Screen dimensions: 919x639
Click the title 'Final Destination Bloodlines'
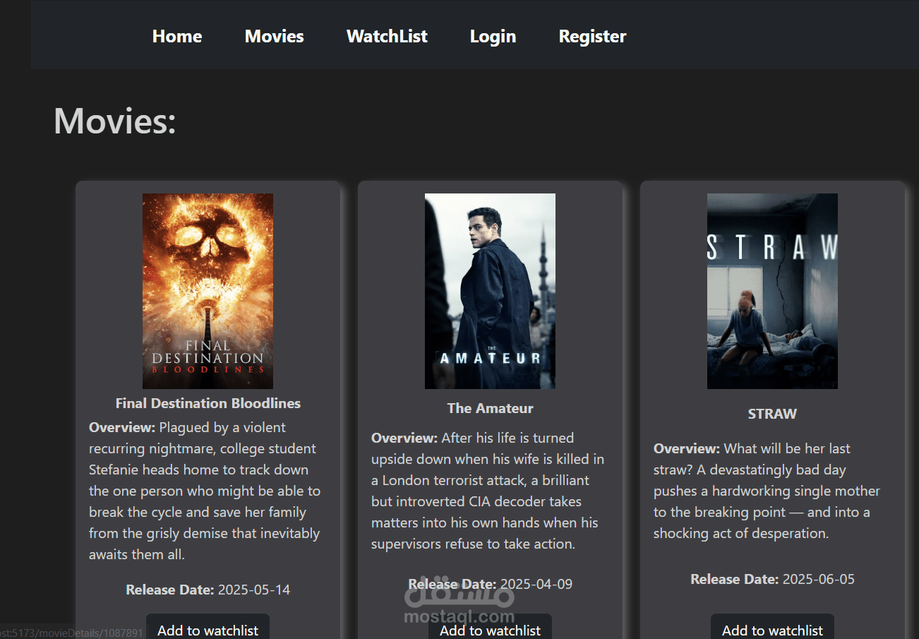point(208,403)
